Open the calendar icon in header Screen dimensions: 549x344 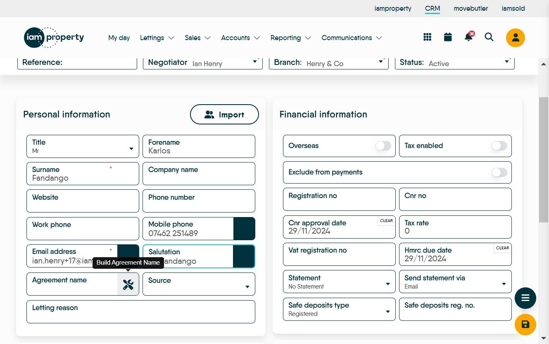[448, 37]
